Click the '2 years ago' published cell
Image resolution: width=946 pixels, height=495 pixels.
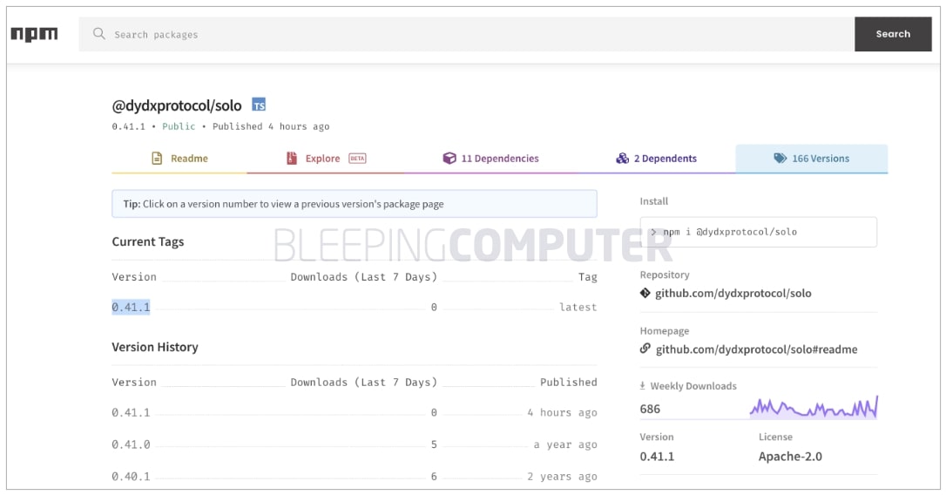563,477
